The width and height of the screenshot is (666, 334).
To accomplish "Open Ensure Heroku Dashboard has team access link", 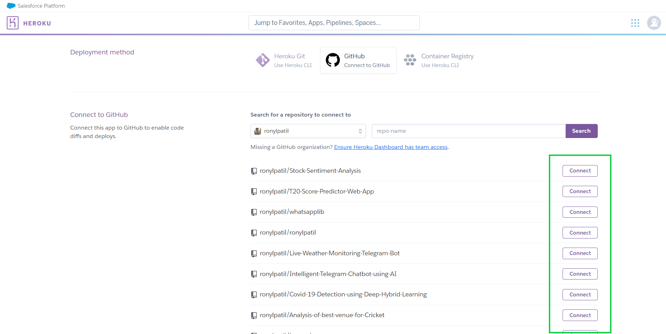I will point(391,147).
